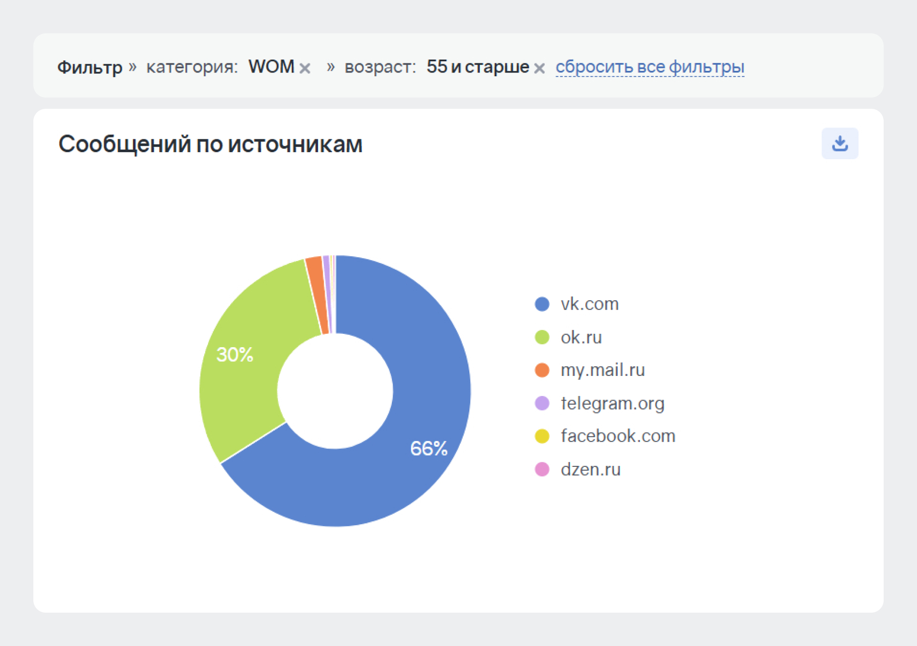Click the 55 и старше age value
This screenshot has width=917, height=646.
point(478,67)
